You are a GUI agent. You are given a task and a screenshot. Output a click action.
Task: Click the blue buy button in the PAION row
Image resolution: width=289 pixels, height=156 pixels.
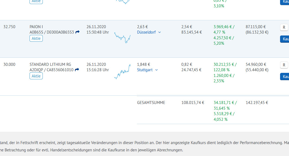point(284,39)
